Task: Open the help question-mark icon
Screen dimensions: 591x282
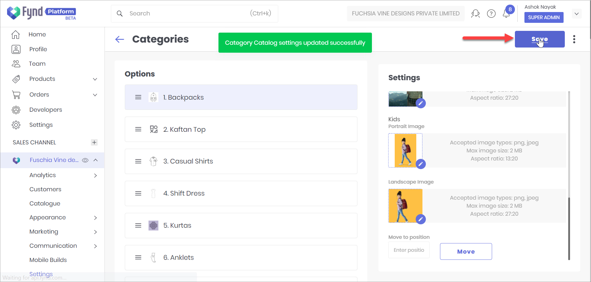Action: click(491, 13)
